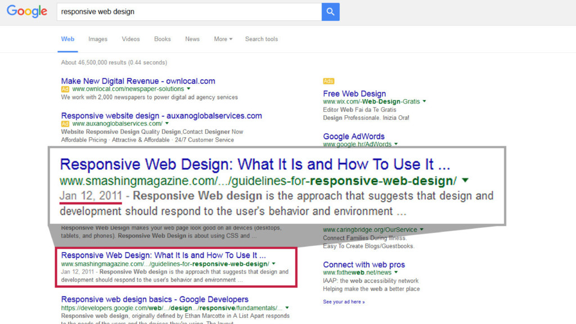Screen dimensions: 576x324
Task: Click 'See your ad here »' link
Action: (x=344, y=301)
